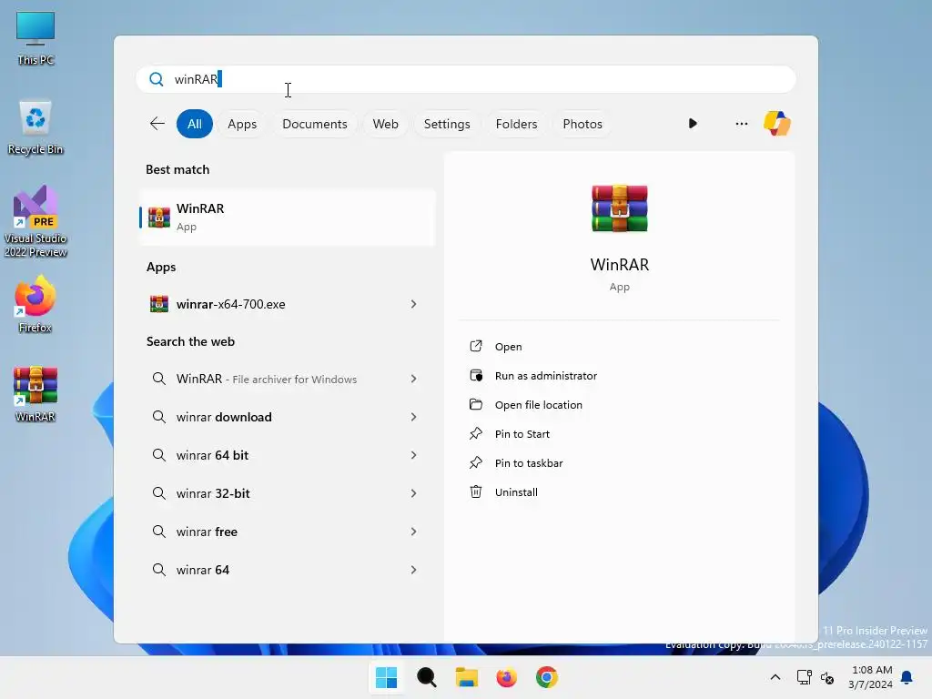Expand the winrar-x64-700.exe result chevron
Screen dimensions: 932x699
pyautogui.click(x=413, y=304)
